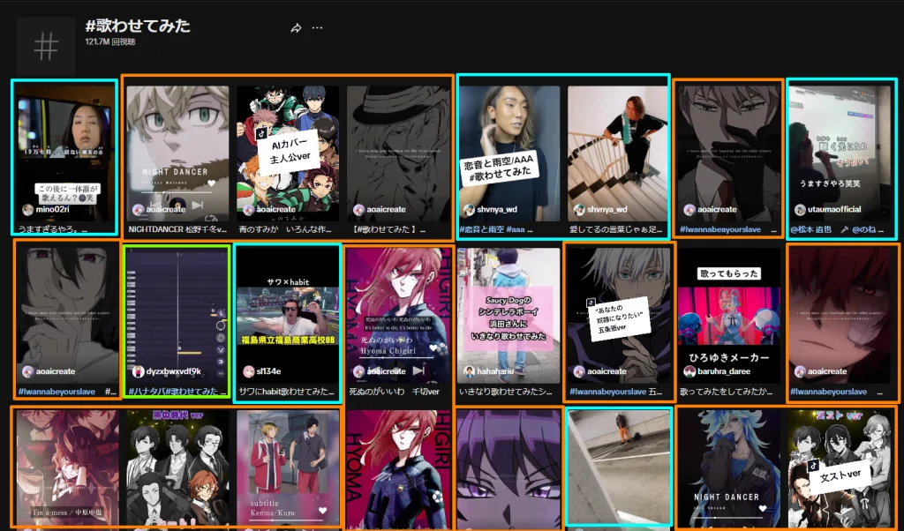904x531 pixels.
Task: Click the share arrow icon beside the hashtag title
Action: click(x=296, y=27)
